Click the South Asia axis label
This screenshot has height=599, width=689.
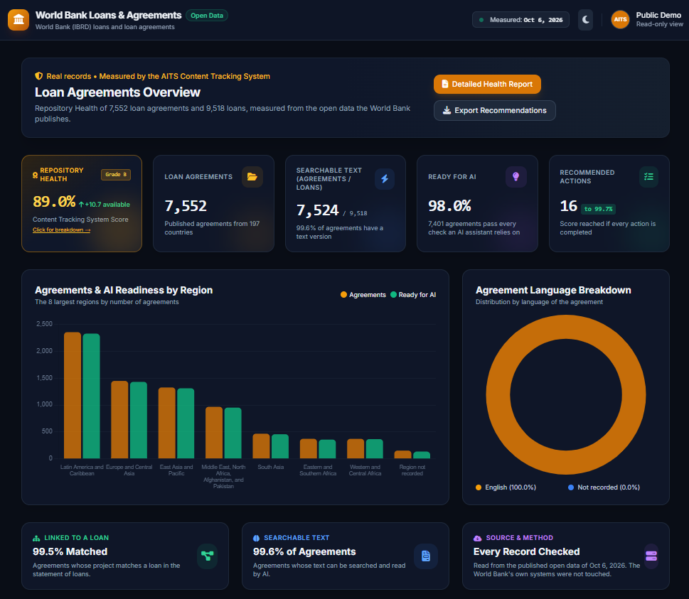pyautogui.click(x=271, y=468)
